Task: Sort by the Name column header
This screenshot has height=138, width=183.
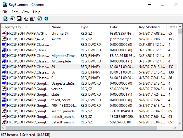Action: (64, 27)
